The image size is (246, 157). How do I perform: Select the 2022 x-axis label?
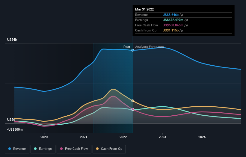123,137
